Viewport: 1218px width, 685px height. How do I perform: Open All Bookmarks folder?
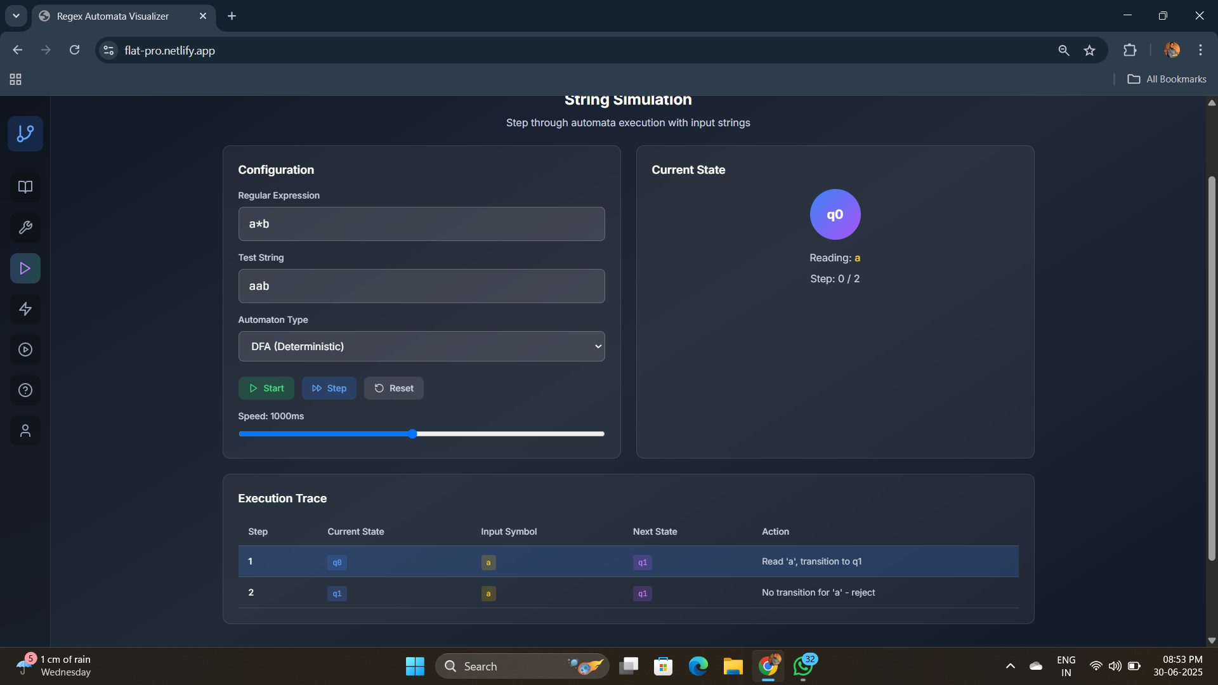(1167, 79)
